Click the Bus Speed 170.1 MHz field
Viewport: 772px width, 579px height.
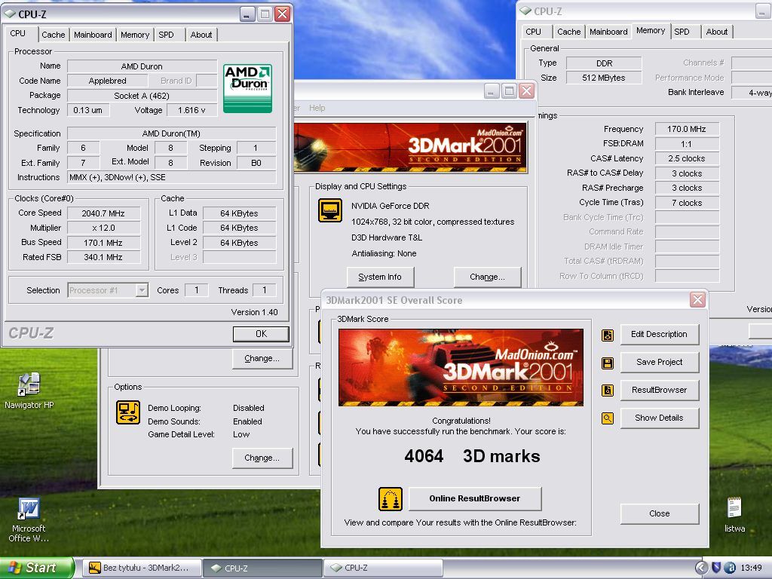[103, 243]
